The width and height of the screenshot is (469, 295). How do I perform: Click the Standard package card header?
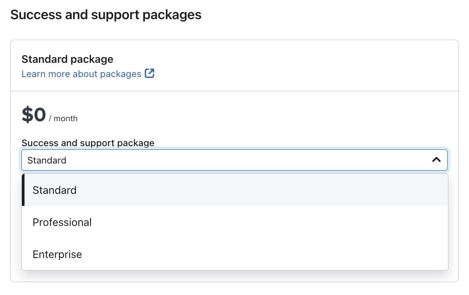click(67, 59)
